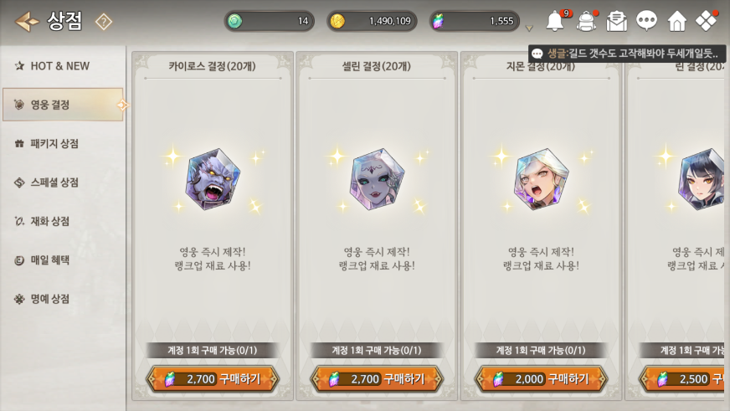The width and height of the screenshot is (730, 411).
Task: Open the help diamond question mark icon
Action: 103,22
